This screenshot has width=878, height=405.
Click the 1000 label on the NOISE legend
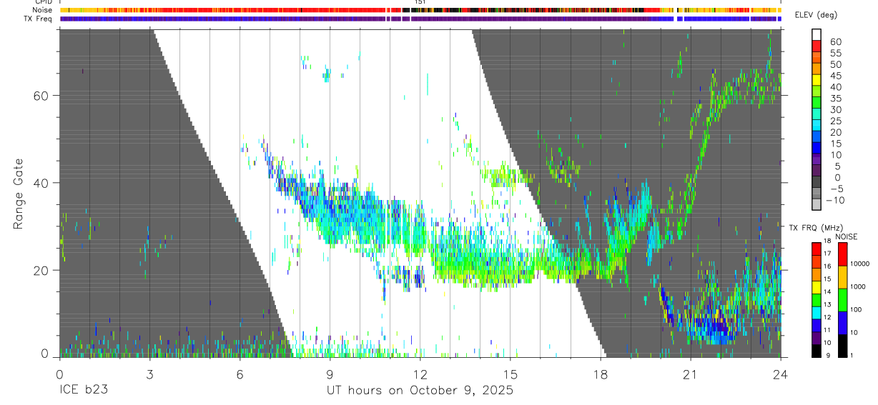pos(858,286)
